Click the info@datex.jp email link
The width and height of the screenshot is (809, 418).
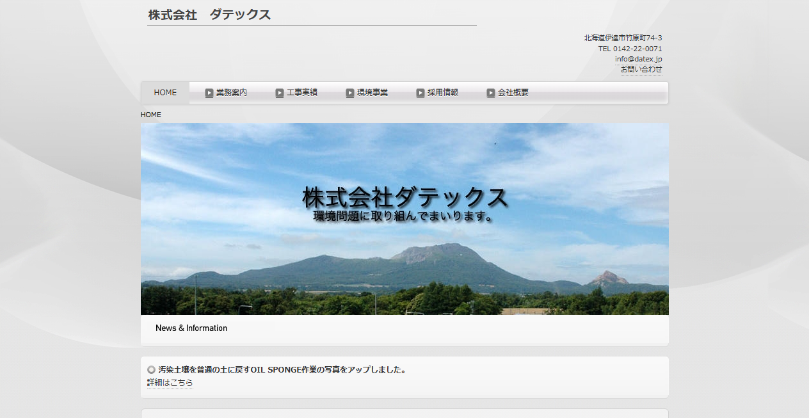pos(639,59)
